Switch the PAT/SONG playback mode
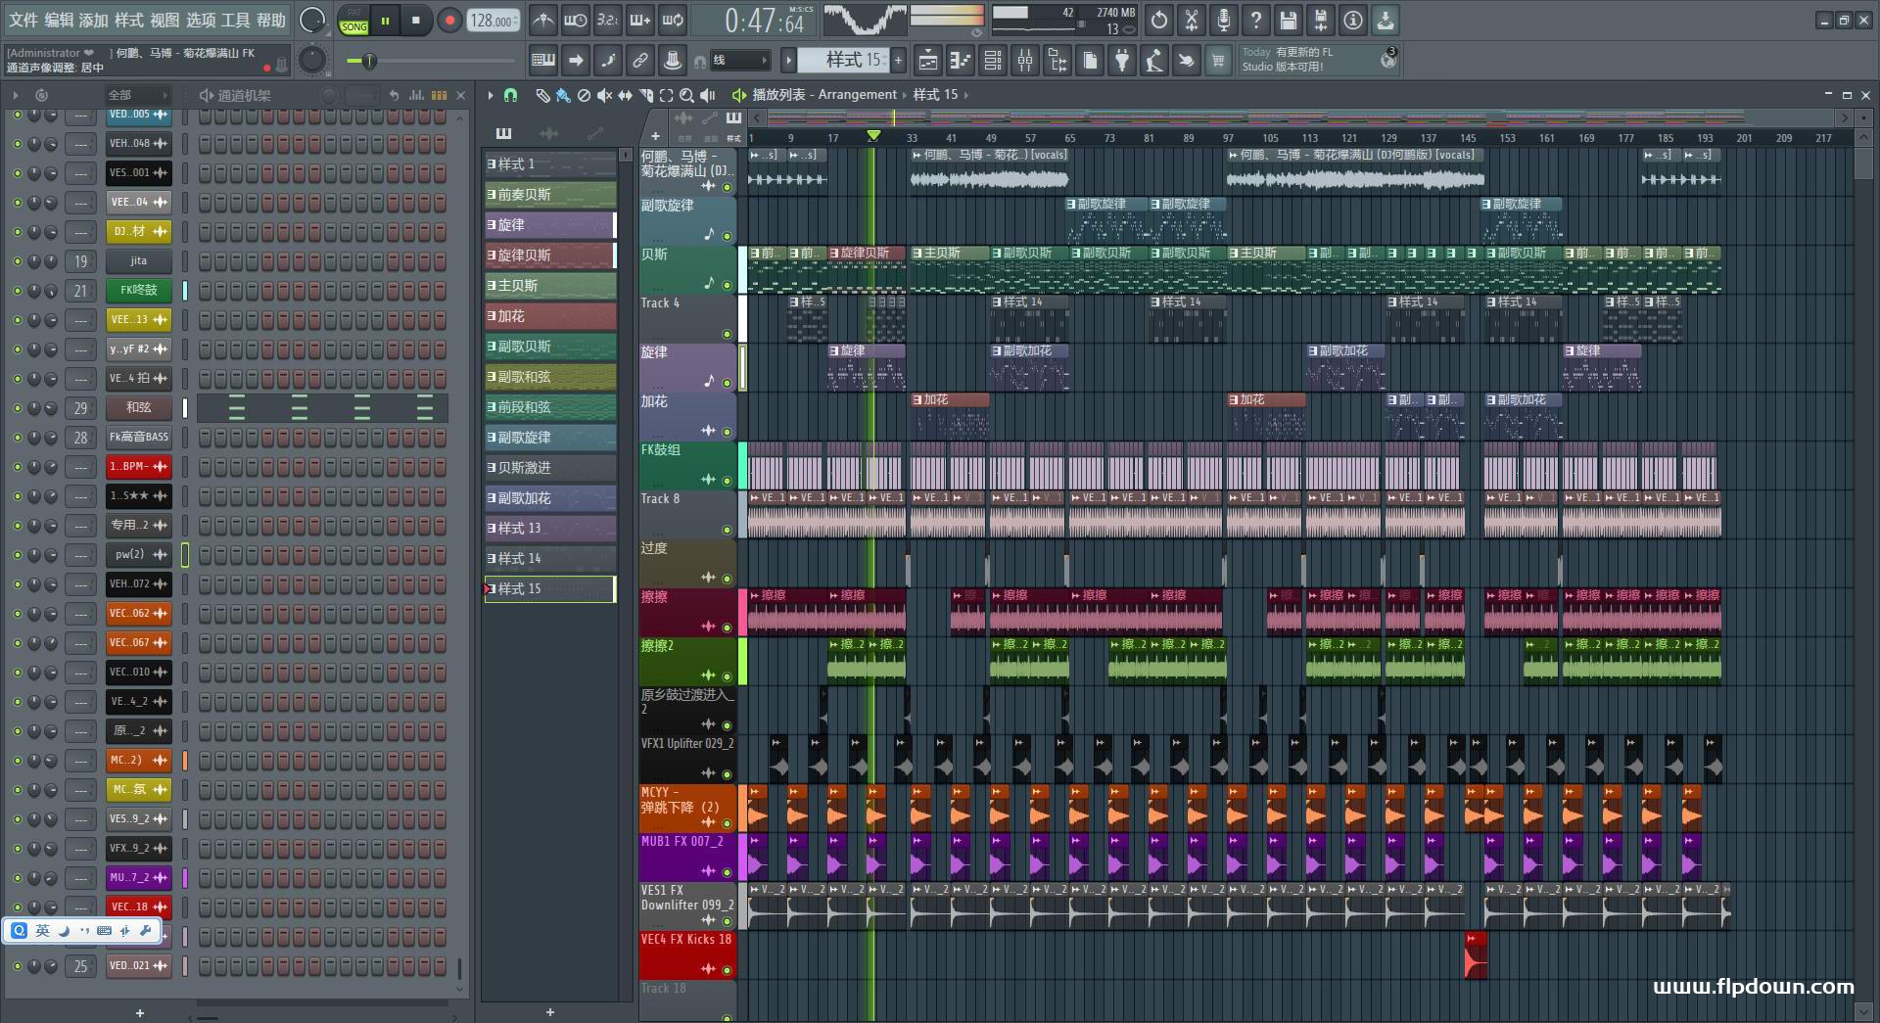 (353, 22)
